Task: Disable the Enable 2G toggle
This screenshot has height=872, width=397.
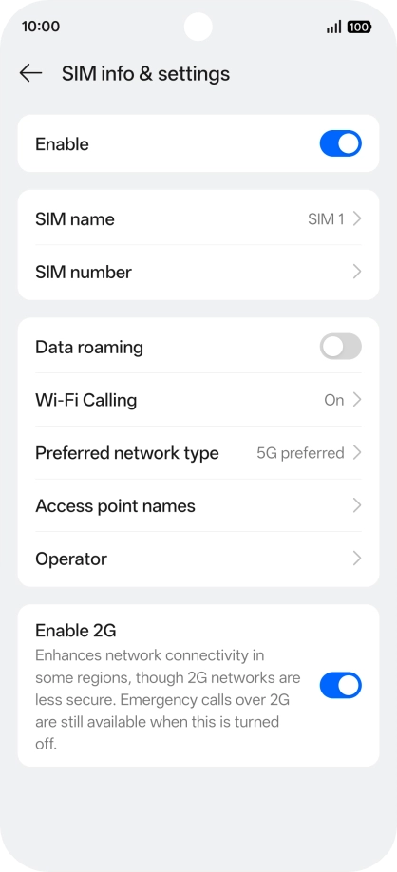Action: click(340, 685)
